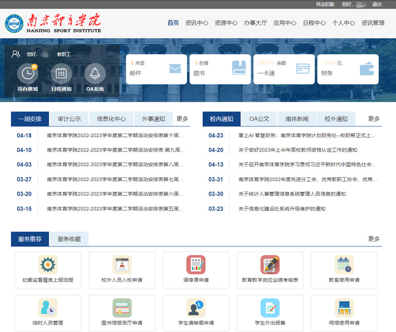This screenshot has width=396, height=332.
Task: Select the OA公文 tab
Action: (259, 119)
